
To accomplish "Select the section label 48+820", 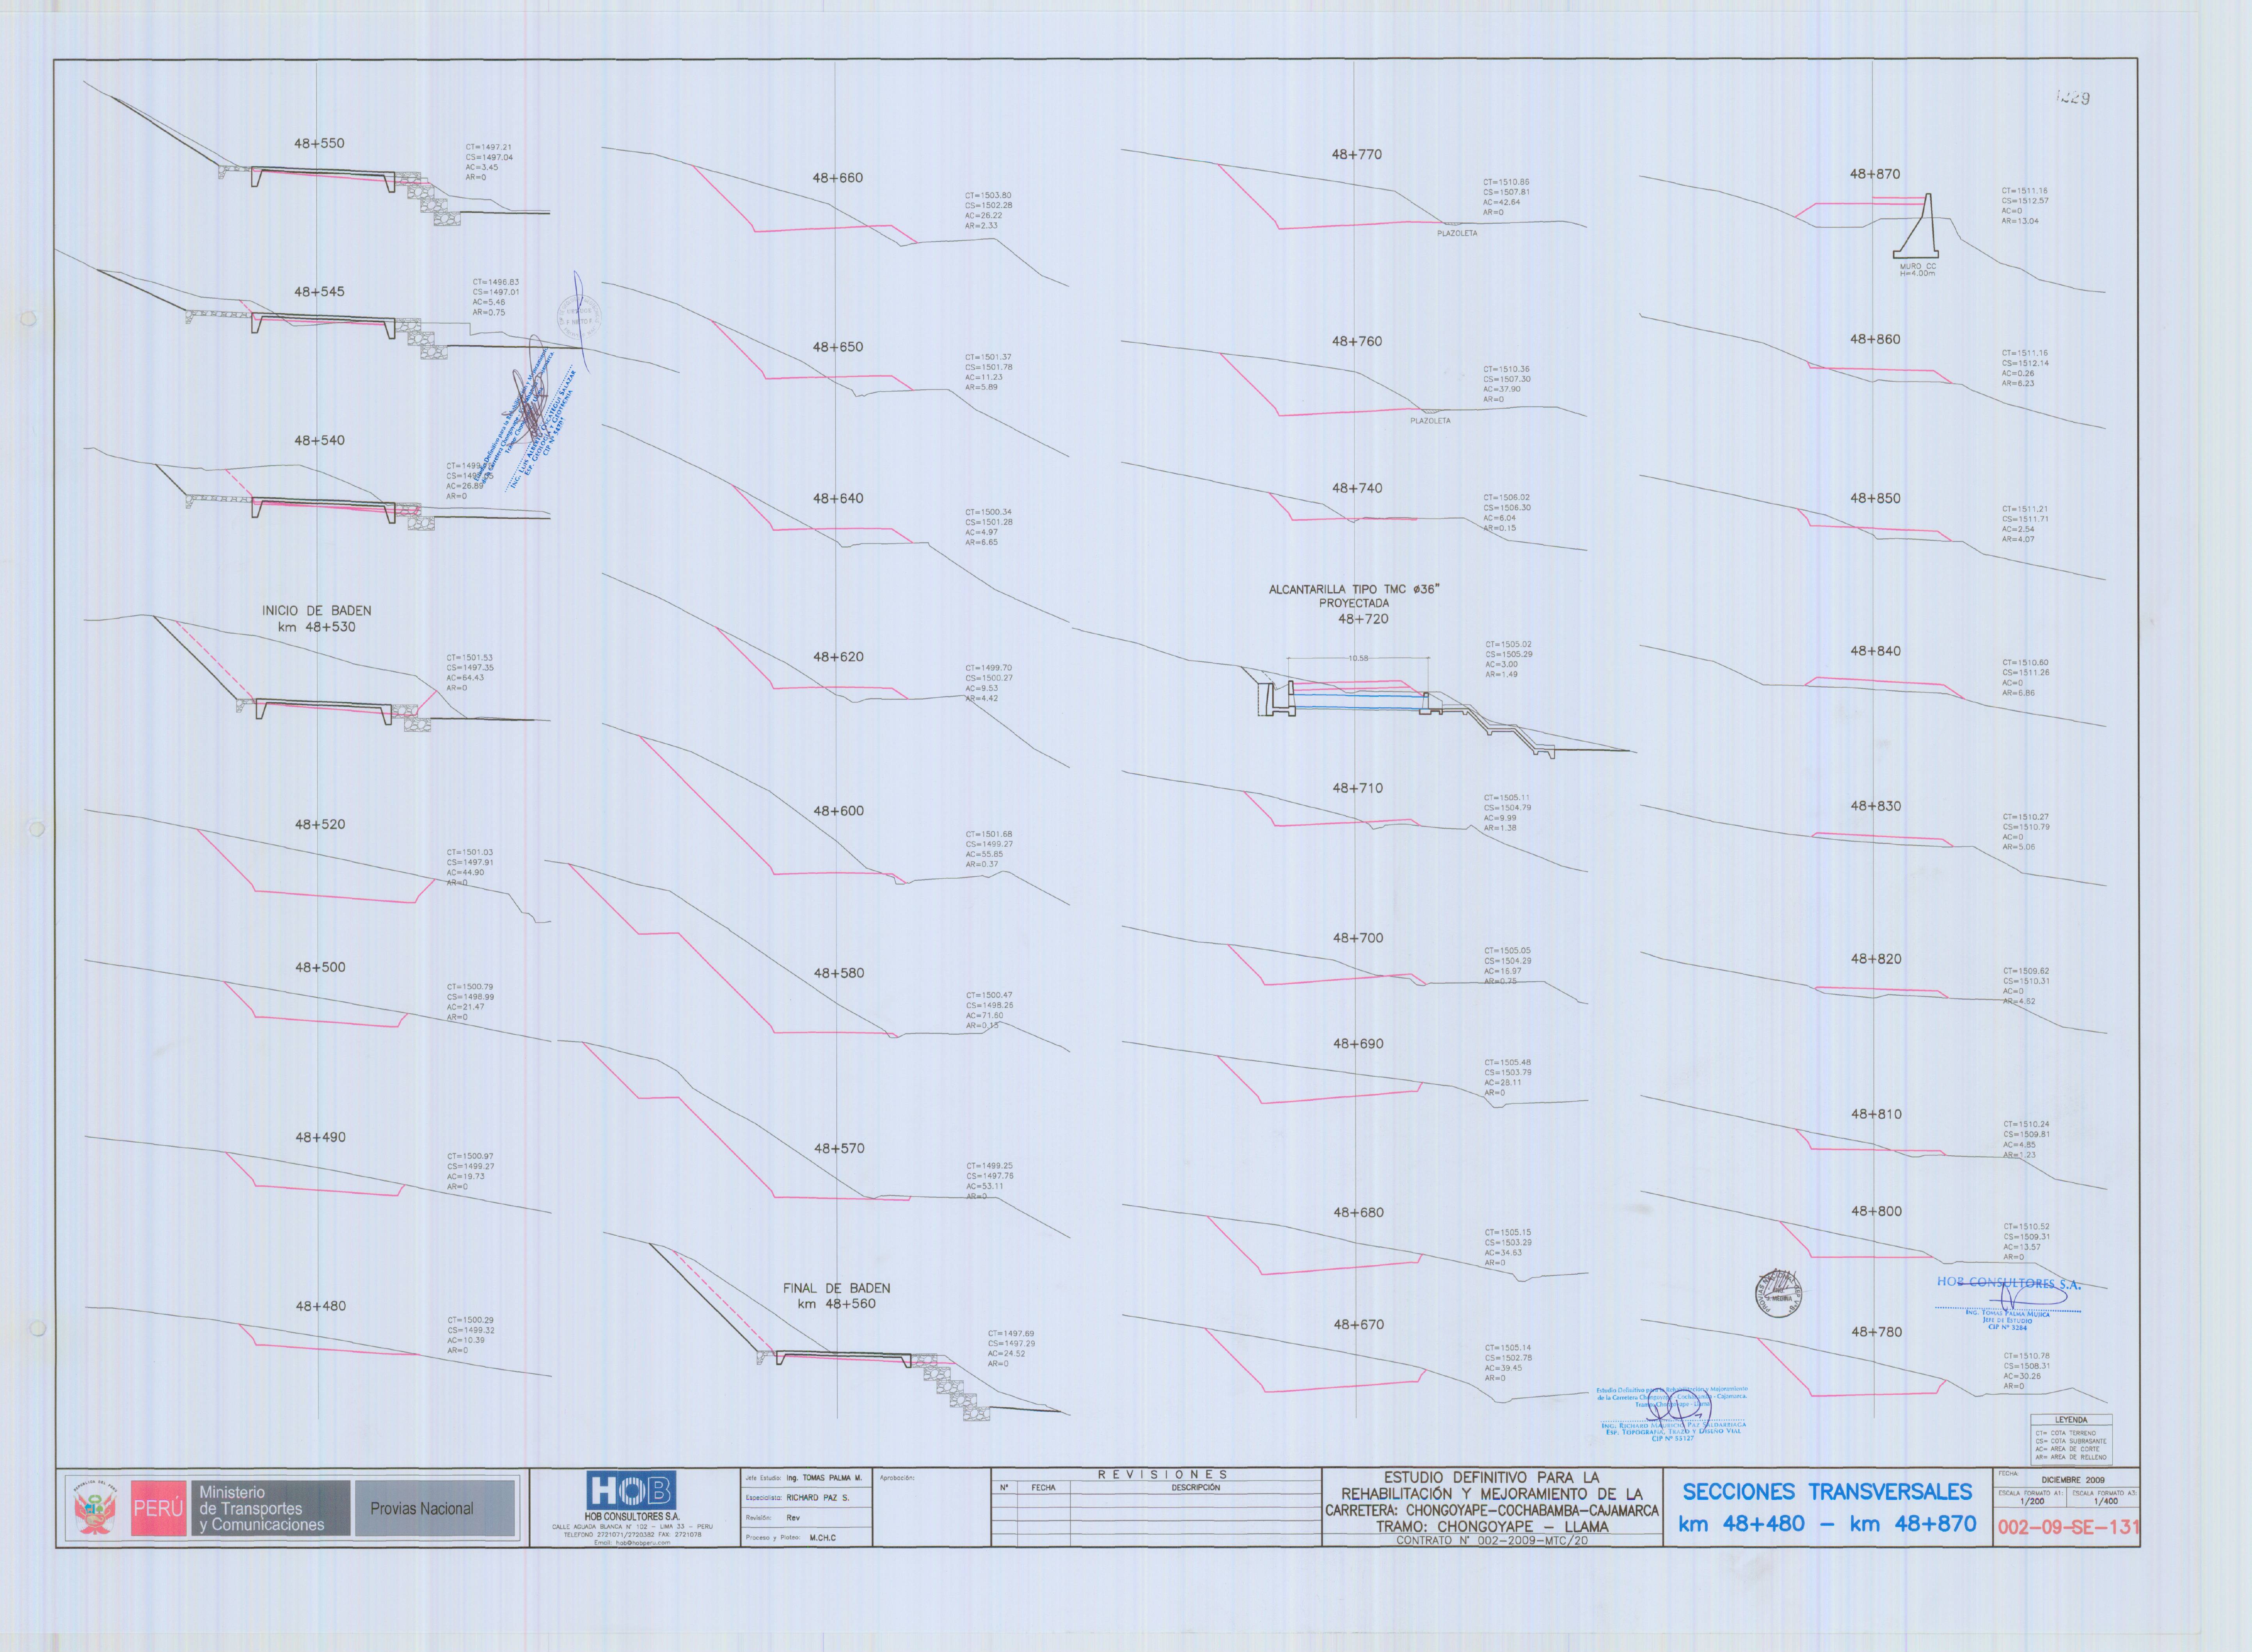I will pyautogui.click(x=1876, y=959).
